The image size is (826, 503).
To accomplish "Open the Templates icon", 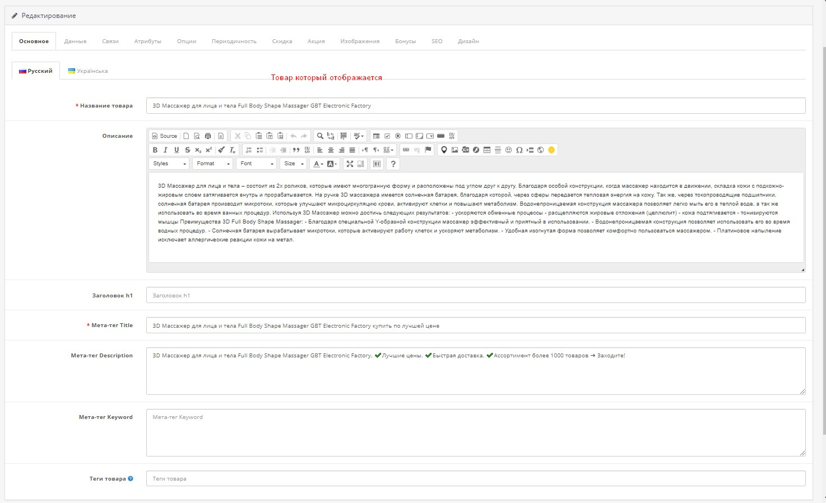I will click(x=221, y=136).
